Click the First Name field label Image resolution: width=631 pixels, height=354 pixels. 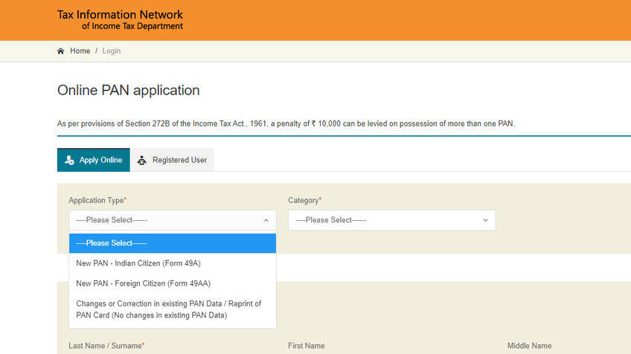coord(306,346)
